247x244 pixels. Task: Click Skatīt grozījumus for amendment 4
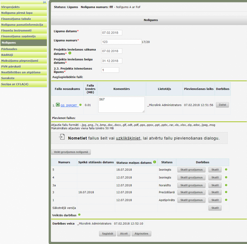(x=191, y=178)
